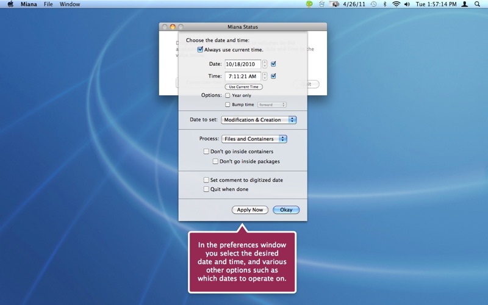Click the camera-like menu bar icon

[334, 4]
